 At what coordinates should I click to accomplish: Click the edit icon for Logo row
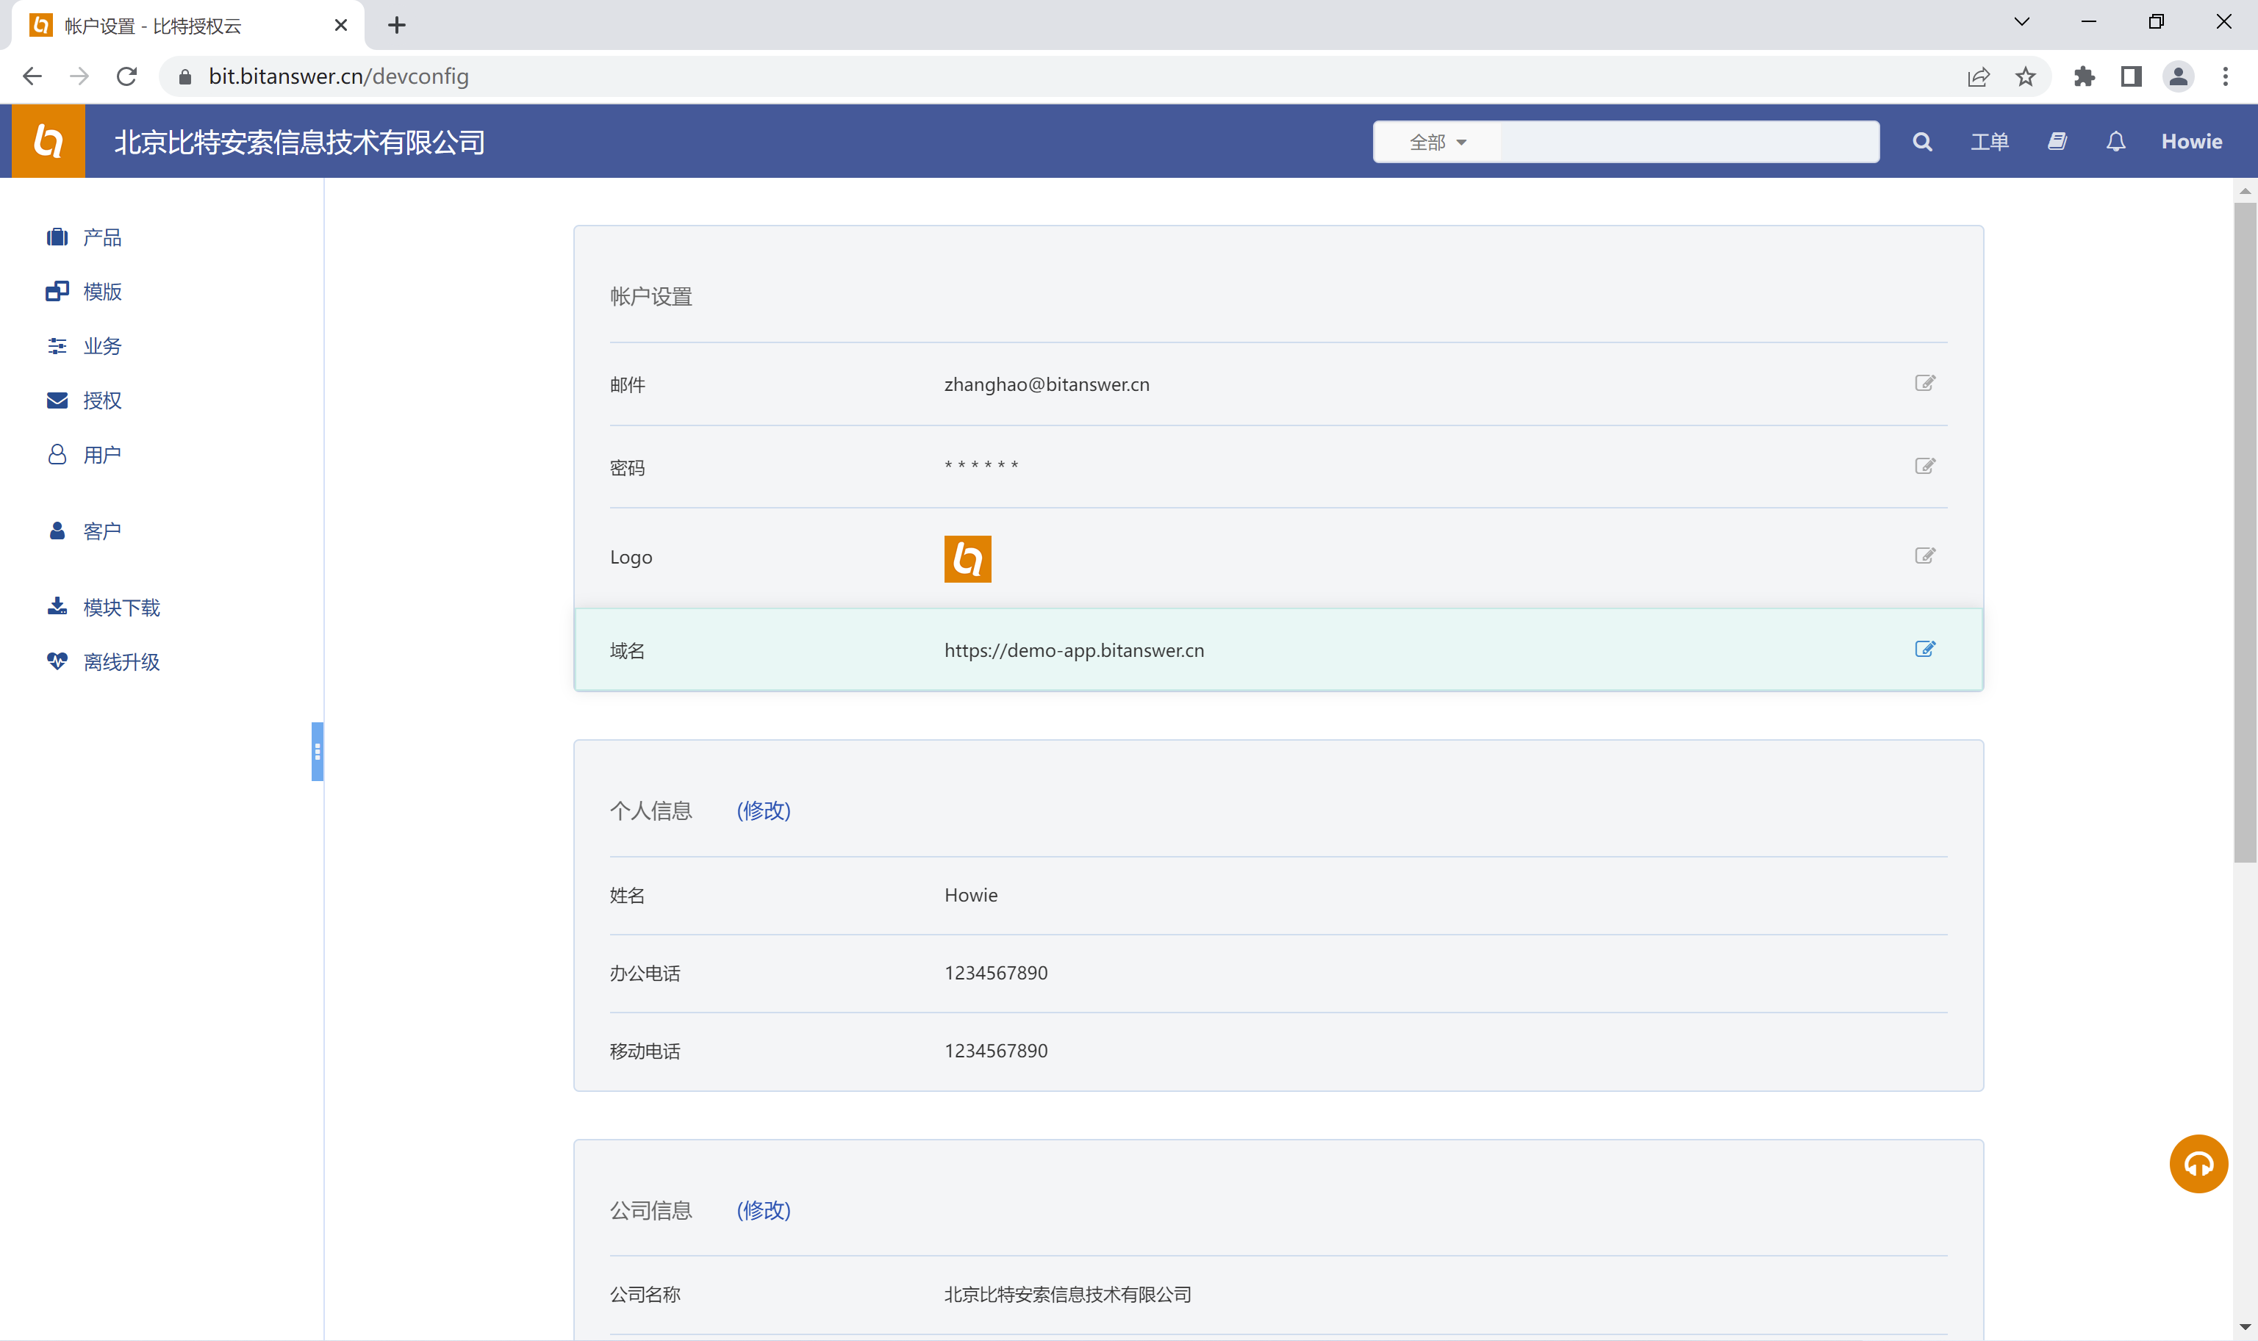coord(1924,556)
